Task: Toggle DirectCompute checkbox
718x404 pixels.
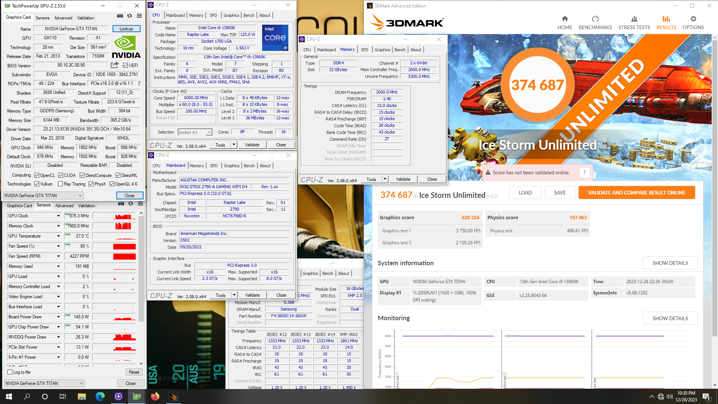Action: 82,175
